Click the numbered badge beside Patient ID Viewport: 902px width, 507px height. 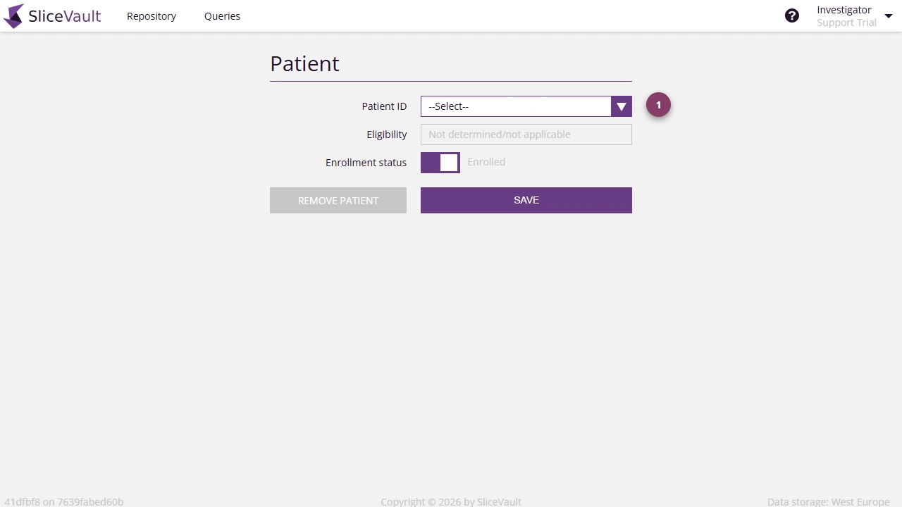point(658,104)
